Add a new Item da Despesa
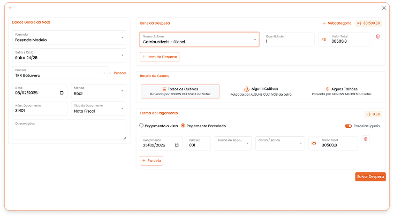This screenshot has height=217, width=394. coord(160,57)
